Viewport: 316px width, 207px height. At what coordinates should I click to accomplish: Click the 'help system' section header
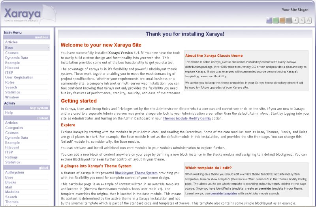(39, 108)
